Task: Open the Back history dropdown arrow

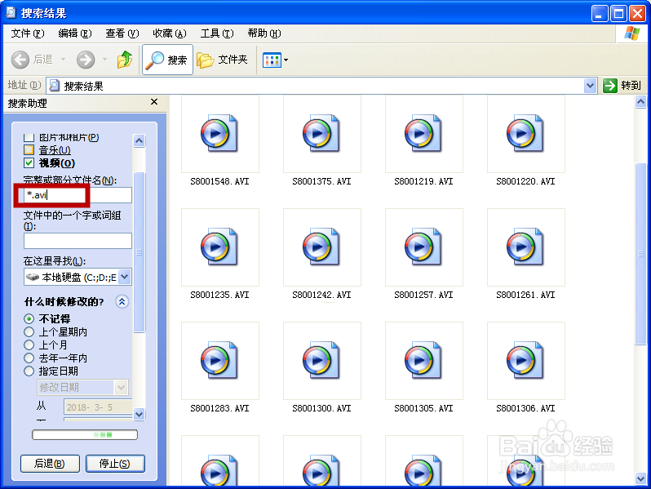Action: [63, 60]
